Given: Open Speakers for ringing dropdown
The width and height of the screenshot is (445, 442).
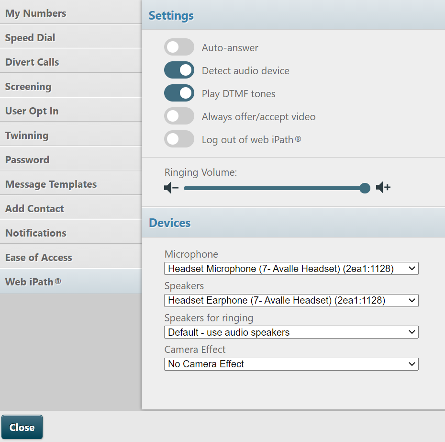Looking at the screenshot, I should click(x=291, y=332).
